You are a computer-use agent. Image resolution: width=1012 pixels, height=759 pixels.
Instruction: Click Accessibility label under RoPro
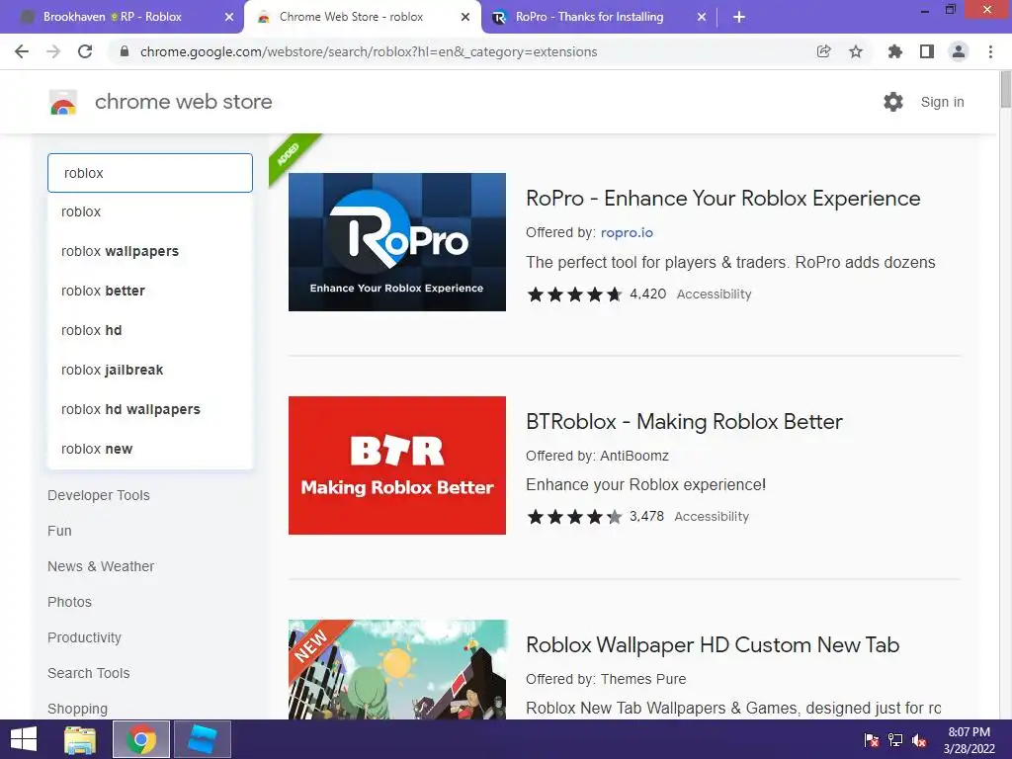tap(714, 295)
